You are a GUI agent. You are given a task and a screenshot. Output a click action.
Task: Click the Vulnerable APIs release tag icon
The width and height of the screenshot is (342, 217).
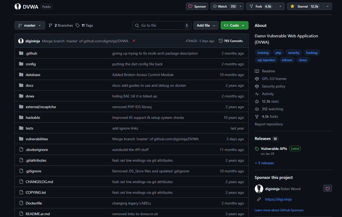point(257,149)
